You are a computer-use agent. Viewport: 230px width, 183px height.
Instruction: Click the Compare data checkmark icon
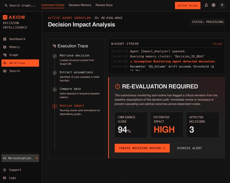(x=55, y=89)
